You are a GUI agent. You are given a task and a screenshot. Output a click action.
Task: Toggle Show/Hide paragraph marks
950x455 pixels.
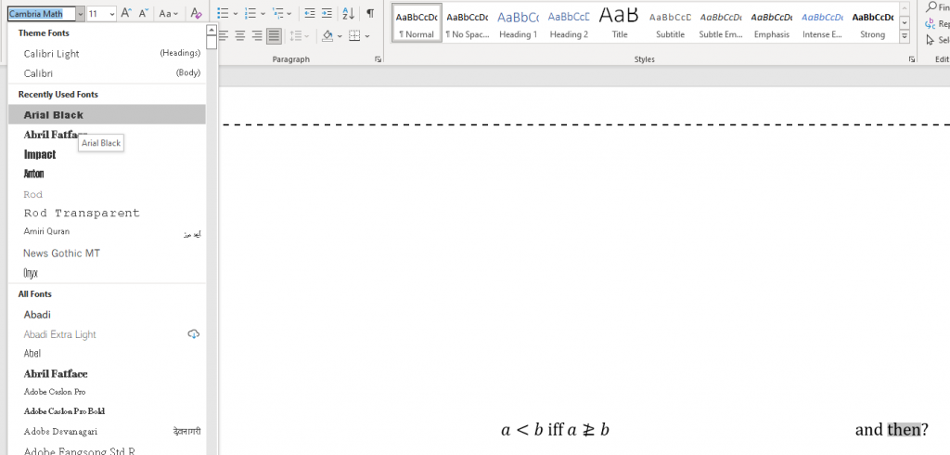[370, 14]
